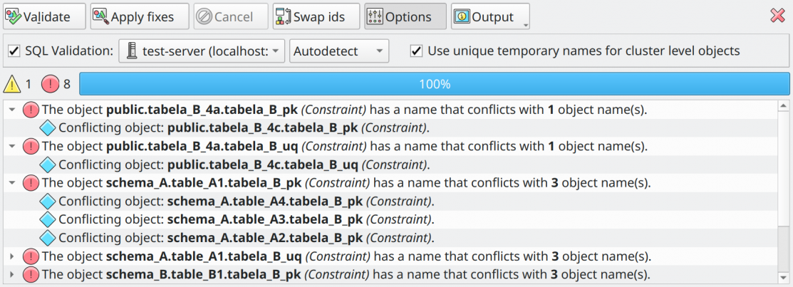This screenshot has height=287, width=793.
Task: Open the Autodetect version dropdown
Action: [x=339, y=51]
